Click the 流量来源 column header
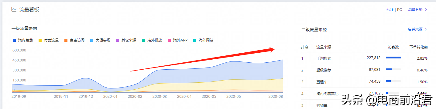The height and width of the screenshot is (109, 436). [324, 47]
